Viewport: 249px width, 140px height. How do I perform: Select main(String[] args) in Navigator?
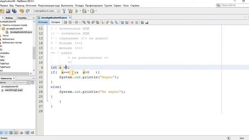14,90
